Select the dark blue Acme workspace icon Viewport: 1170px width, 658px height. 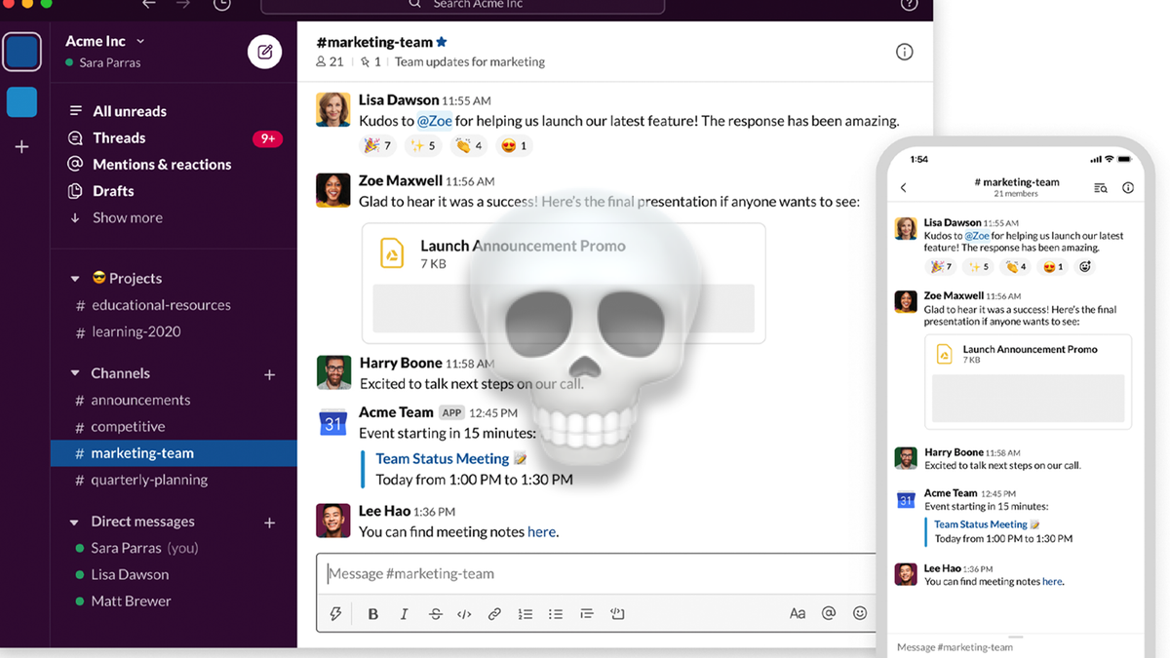[22, 53]
